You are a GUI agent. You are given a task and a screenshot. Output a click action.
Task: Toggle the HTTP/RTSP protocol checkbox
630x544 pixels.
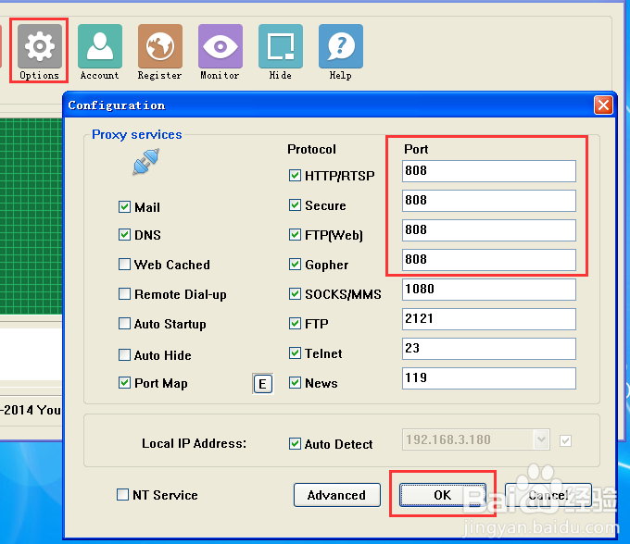[x=295, y=175]
